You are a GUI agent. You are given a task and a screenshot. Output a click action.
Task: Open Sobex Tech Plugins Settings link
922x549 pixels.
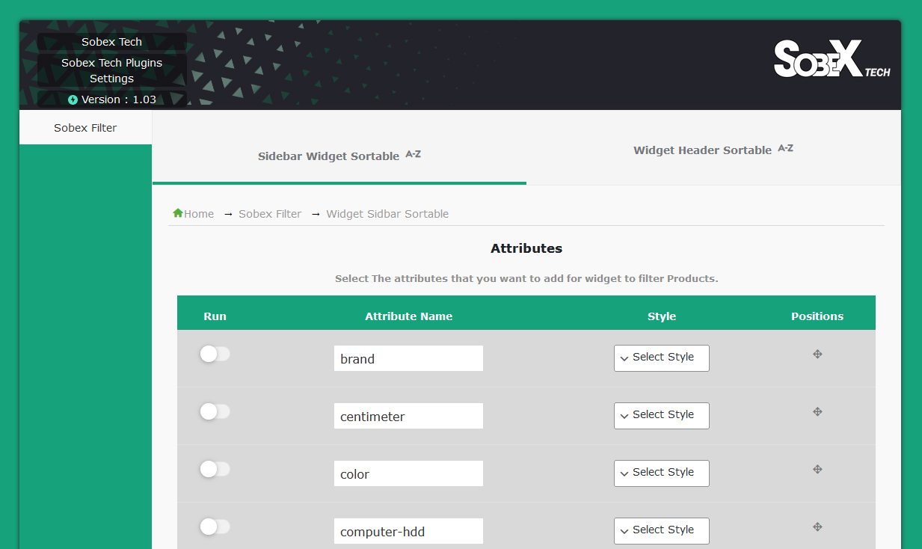(x=112, y=71)
